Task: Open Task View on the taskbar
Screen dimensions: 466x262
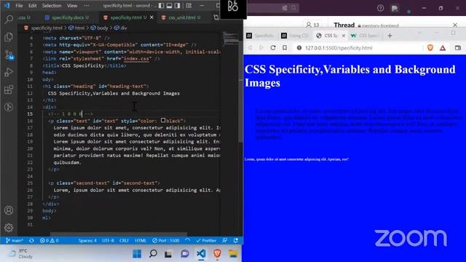Action: [x=168, y=254]
